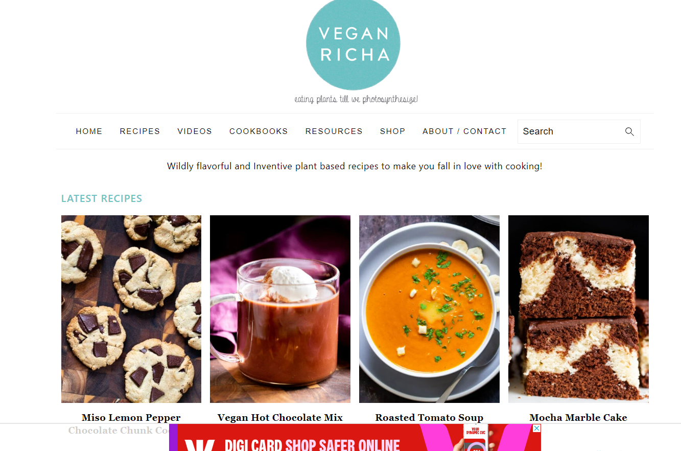Open the hot chocolate mug photo
This screenshot has width=681, height=451.
pyautogui.click(x=280, y=309)
